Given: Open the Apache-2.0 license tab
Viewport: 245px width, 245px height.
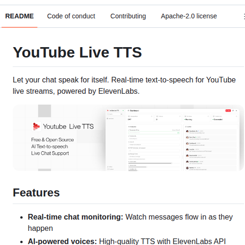Looking at the screenshot, I should click(x=189, y=16).
